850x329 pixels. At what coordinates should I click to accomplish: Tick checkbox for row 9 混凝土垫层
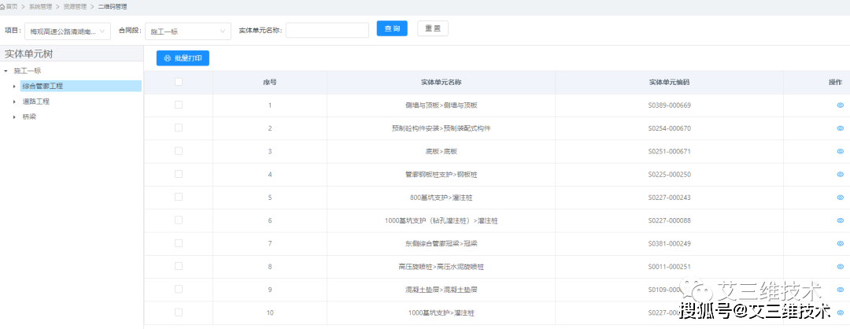179,289
